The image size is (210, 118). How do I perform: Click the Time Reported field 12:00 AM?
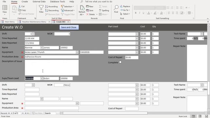(32, 39)
